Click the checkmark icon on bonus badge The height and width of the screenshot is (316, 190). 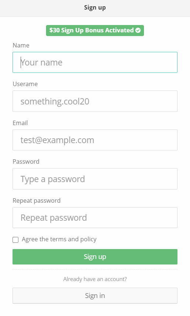point(138,30)
